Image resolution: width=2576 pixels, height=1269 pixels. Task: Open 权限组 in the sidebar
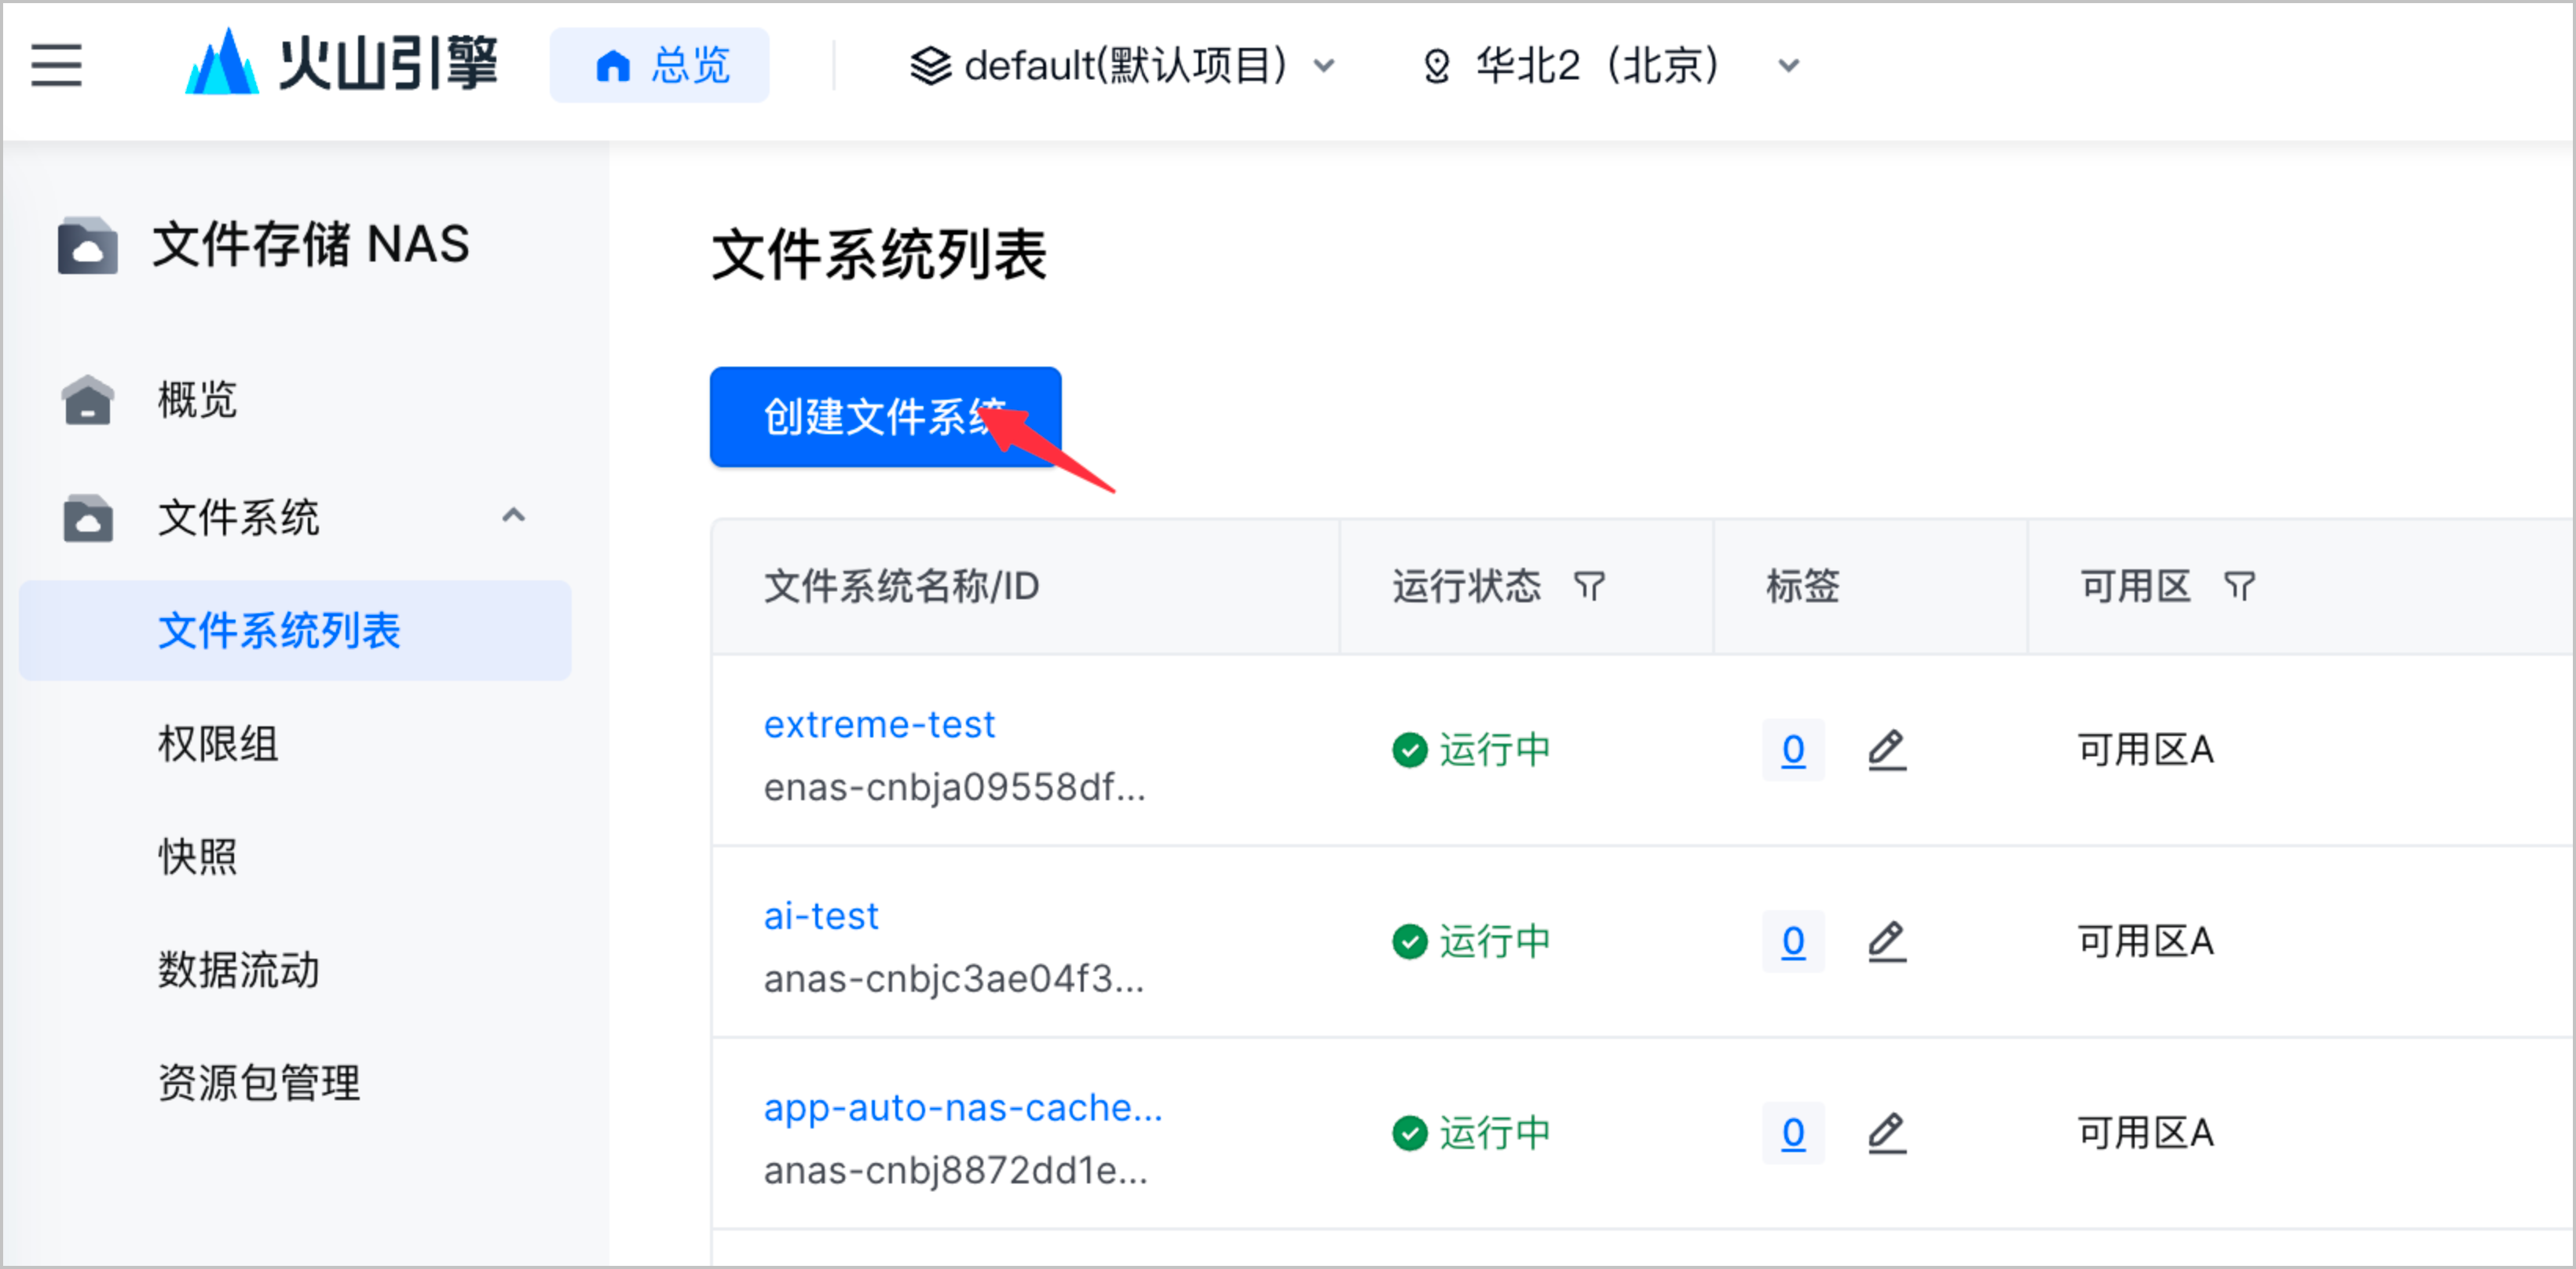point(218,744)
